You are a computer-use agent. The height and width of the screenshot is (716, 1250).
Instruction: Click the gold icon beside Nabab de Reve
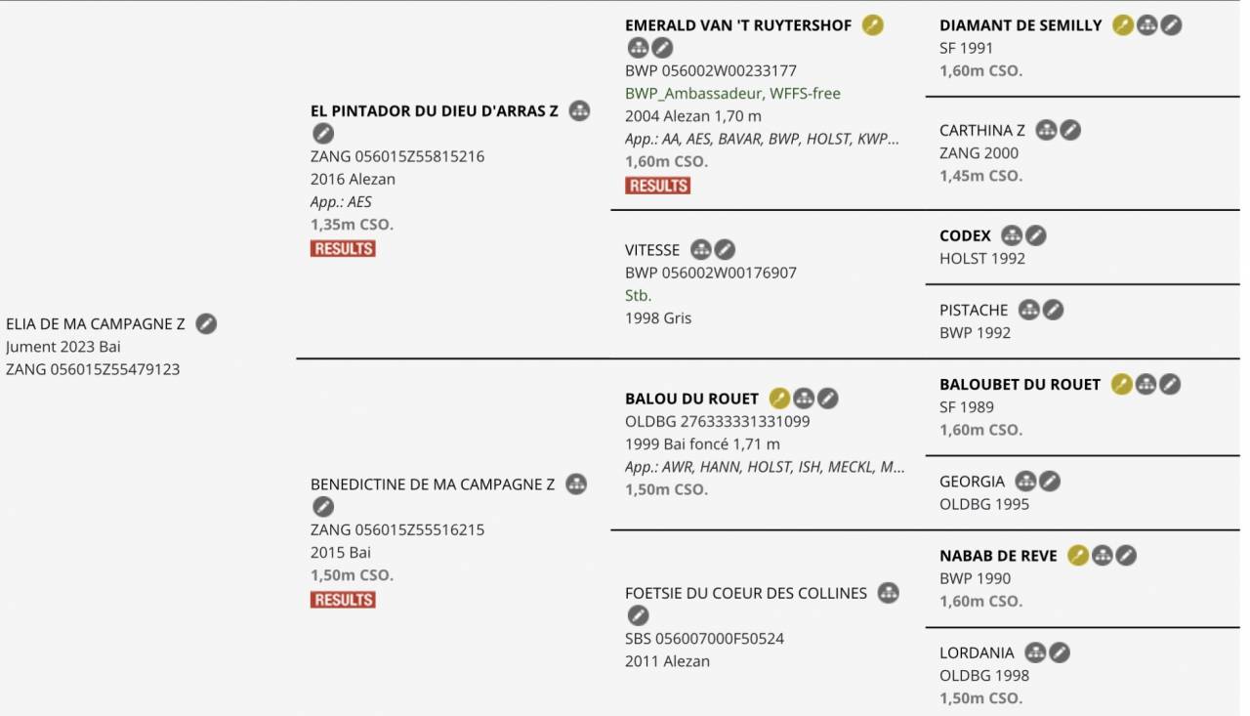pos(1078,556)
